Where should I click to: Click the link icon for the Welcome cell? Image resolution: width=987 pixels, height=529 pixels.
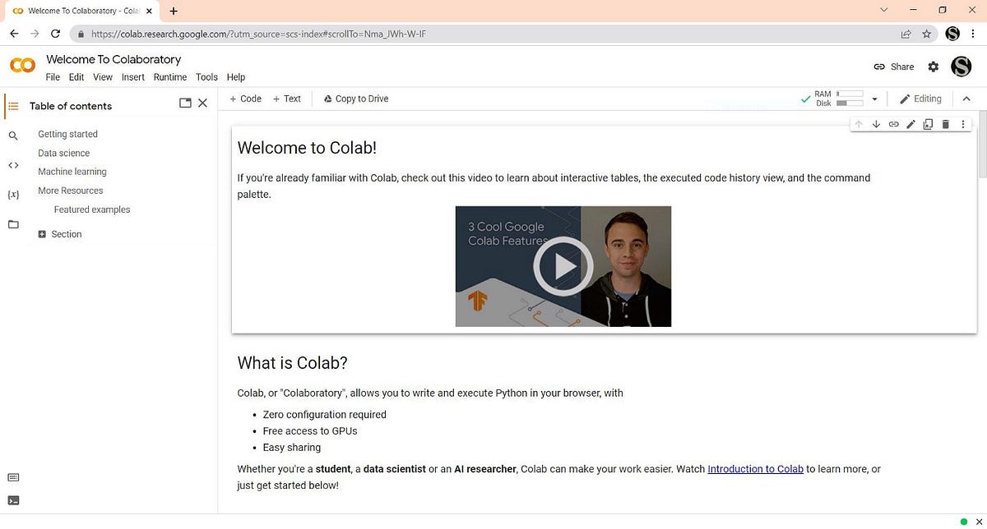pos(893,124)
